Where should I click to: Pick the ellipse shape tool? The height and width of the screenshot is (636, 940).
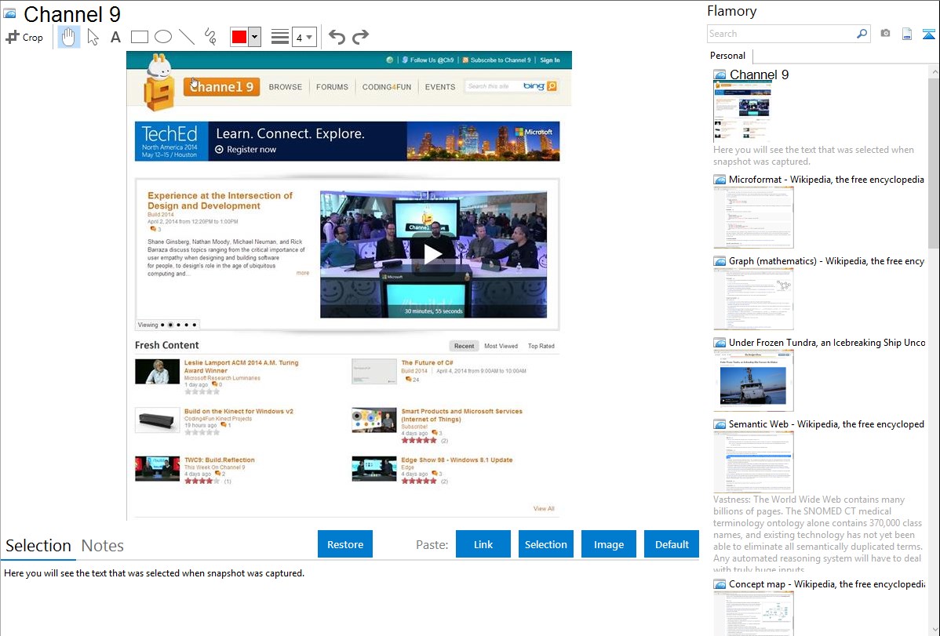163,37
